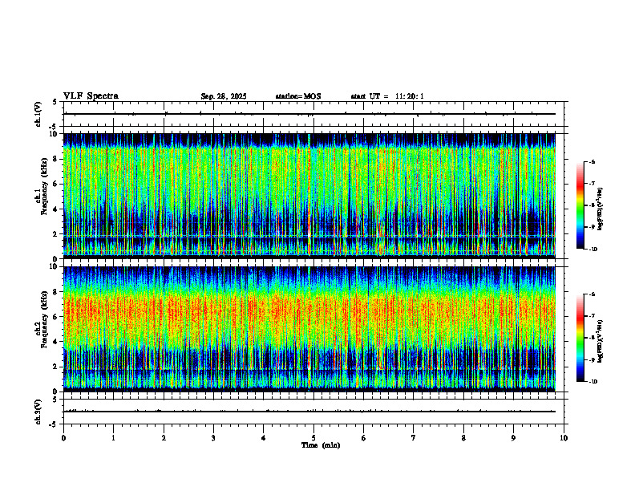The width and height of the screenshot is (635, 491).
Task: Click the 'Time (min)' axis label
Action: pos(321,445)
